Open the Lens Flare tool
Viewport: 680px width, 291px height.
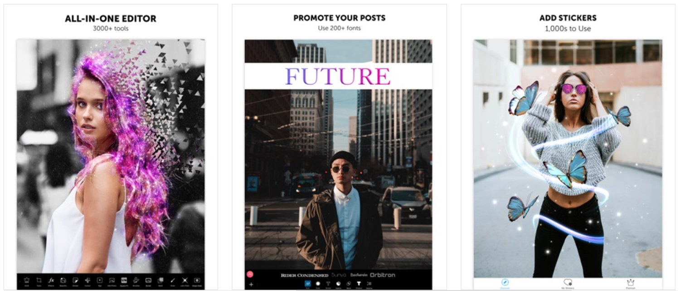[x=185, y=280]
